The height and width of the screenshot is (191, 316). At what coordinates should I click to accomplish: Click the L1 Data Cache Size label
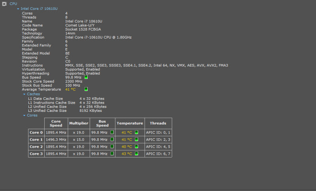click(x=45, y=98)
